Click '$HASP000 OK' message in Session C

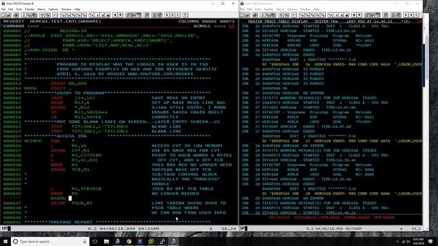274,88
